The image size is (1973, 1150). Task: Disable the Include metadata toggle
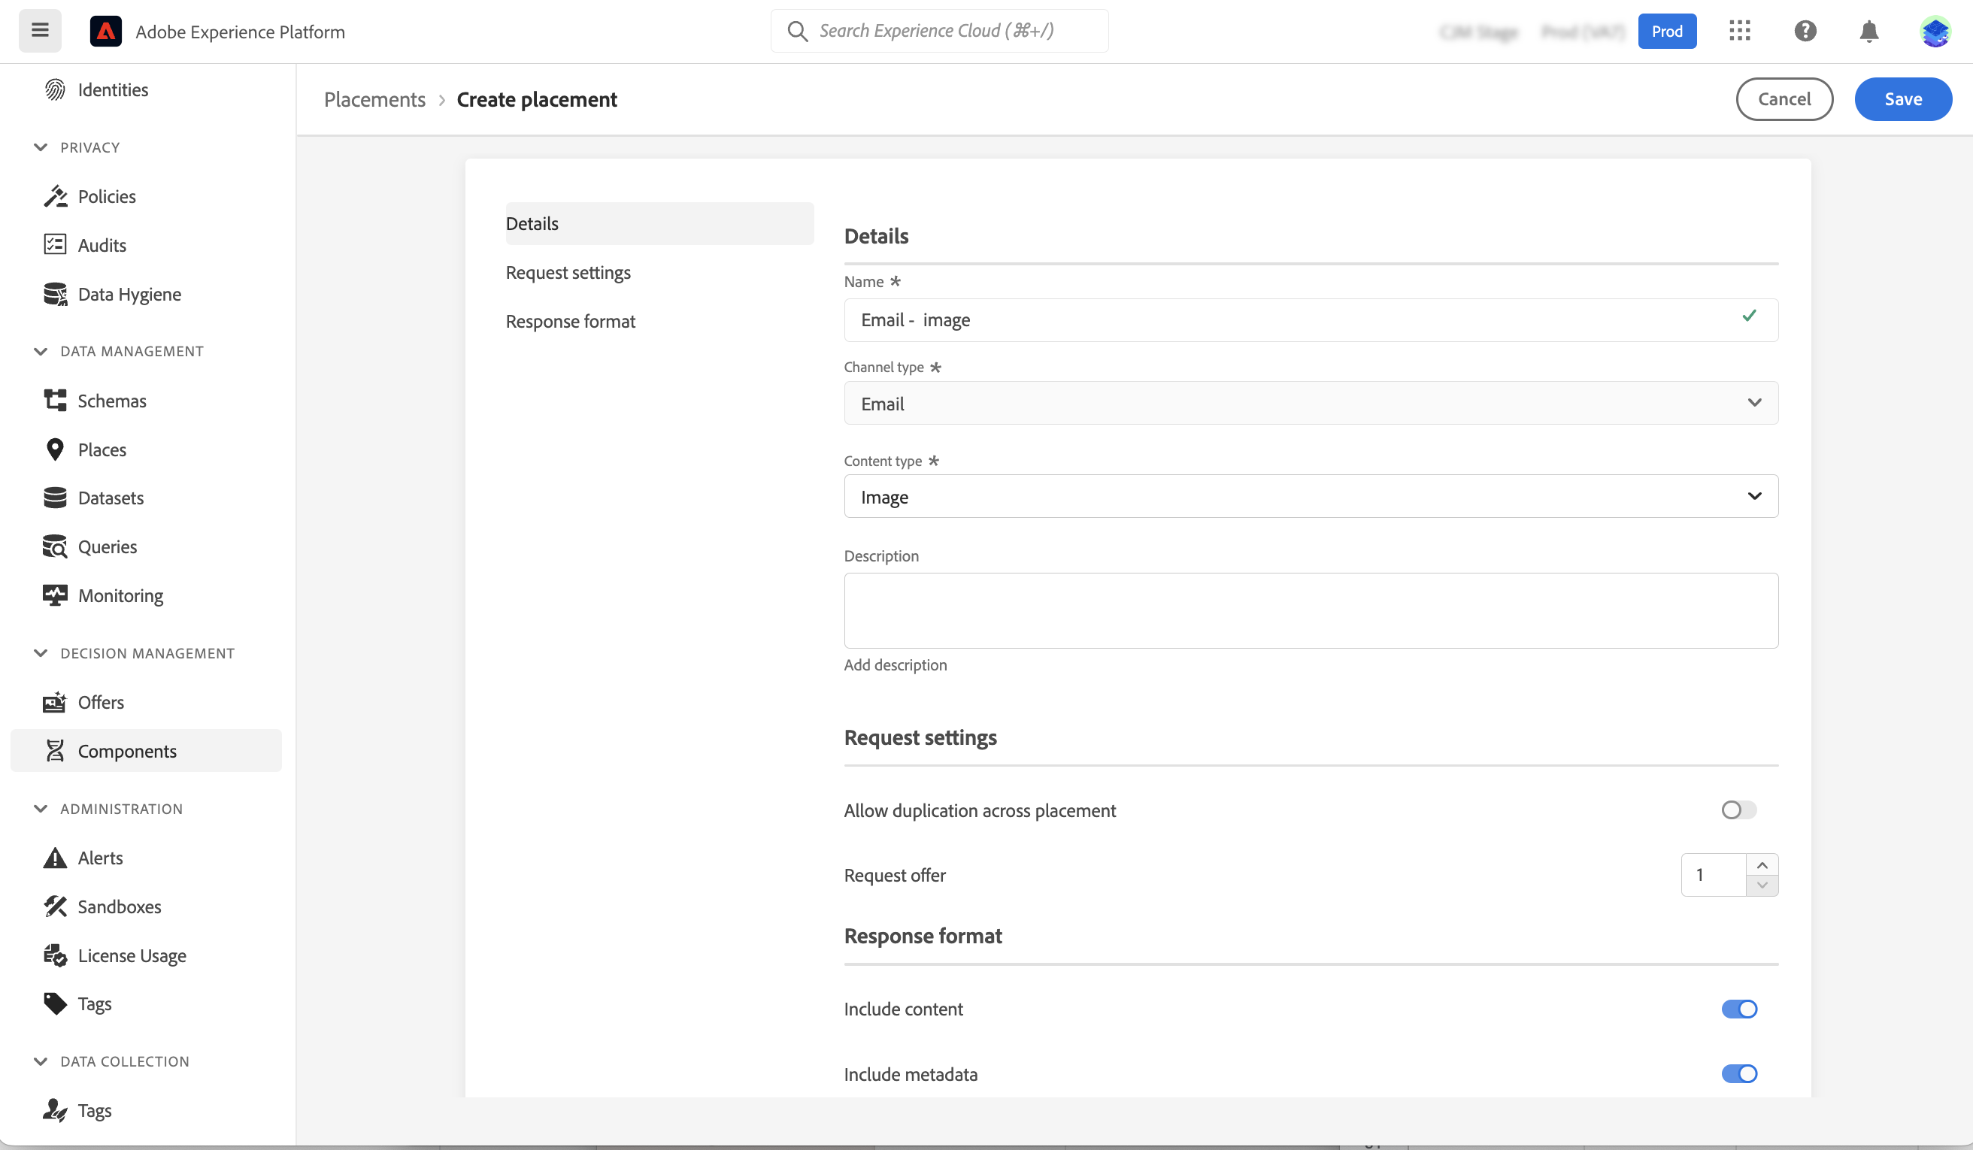[x=1738, y=1073]
